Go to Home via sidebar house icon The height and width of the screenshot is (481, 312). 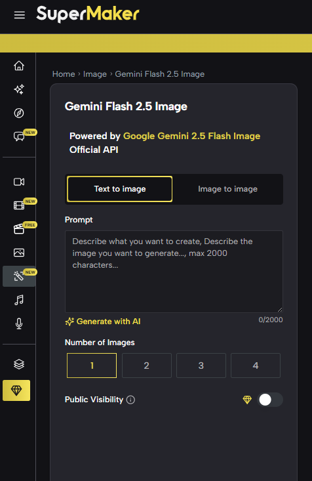pyautogui.click(x=19, y=66)
